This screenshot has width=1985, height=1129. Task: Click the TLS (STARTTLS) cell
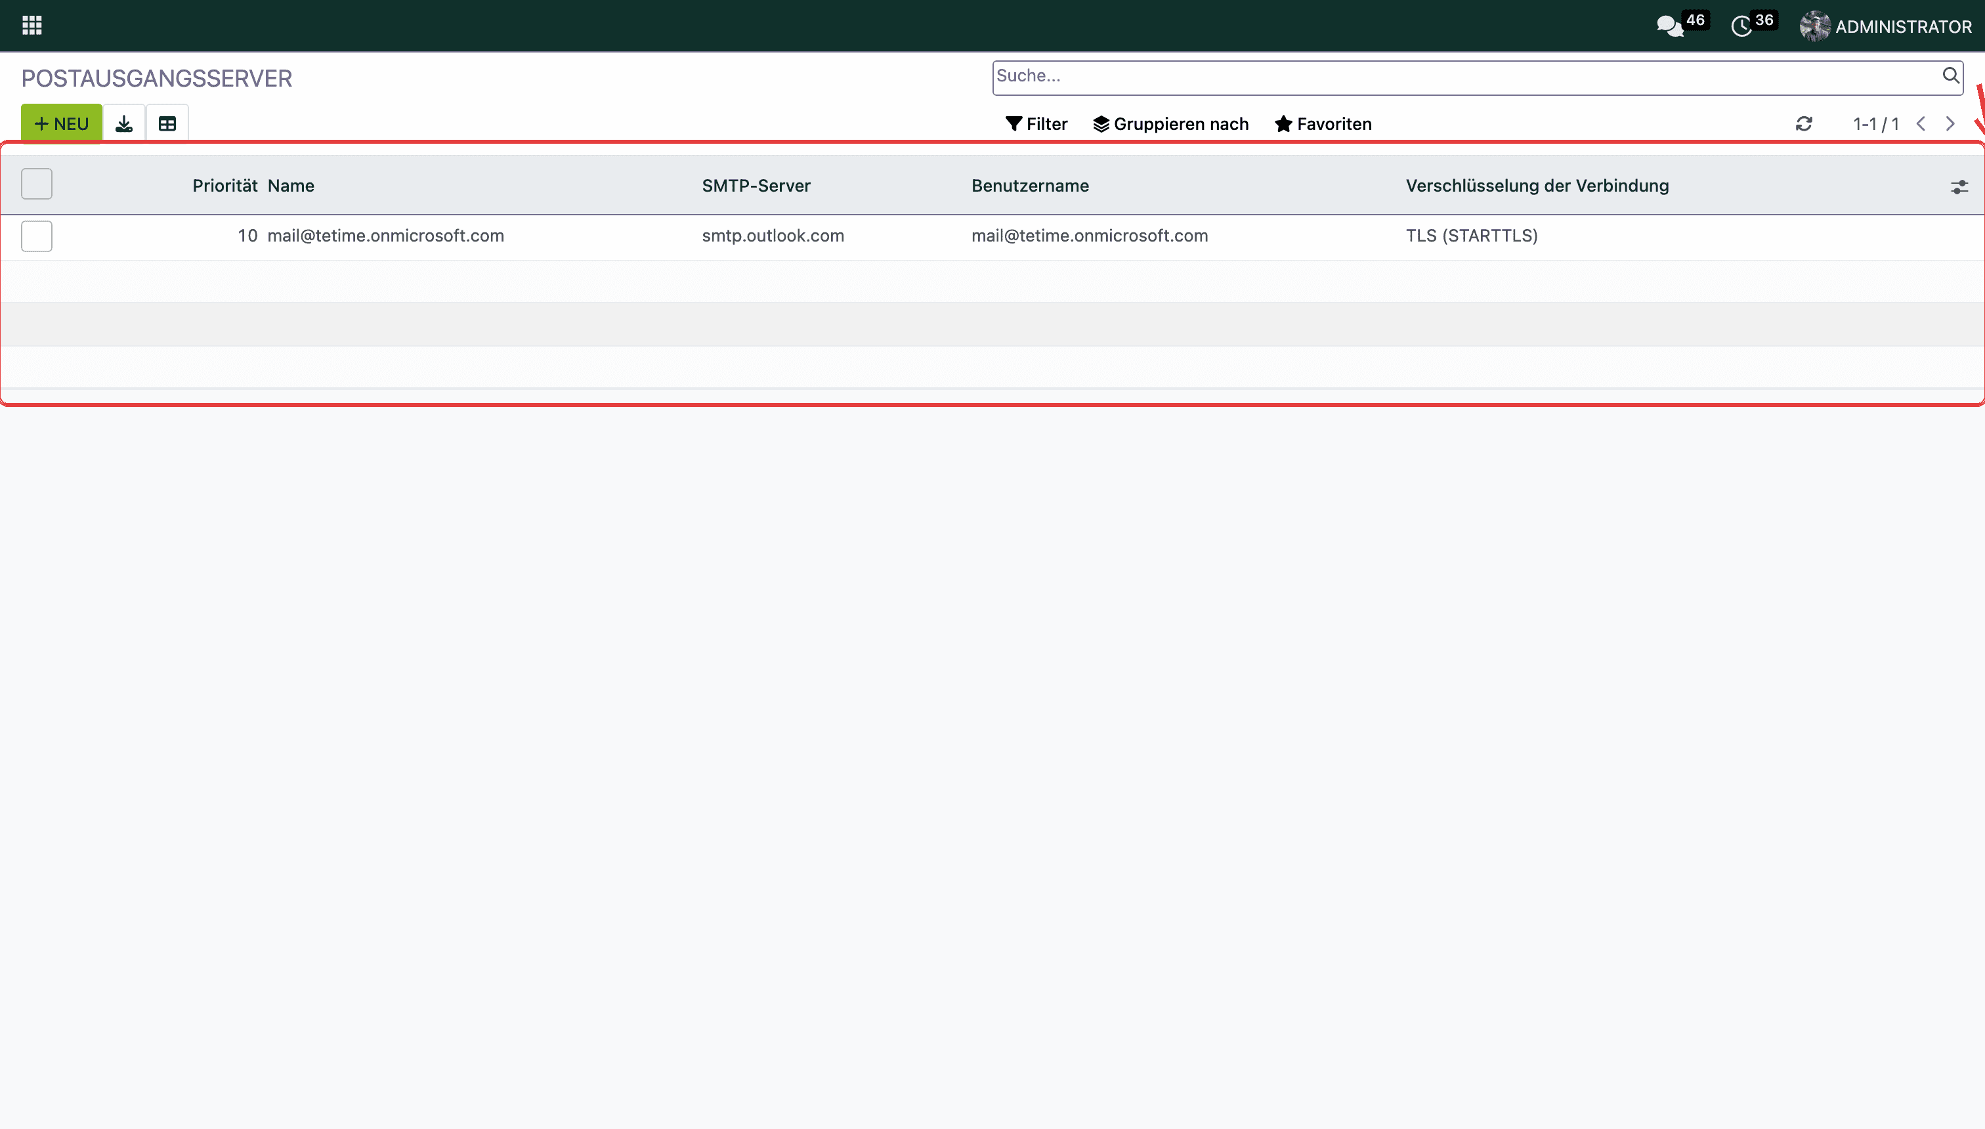1472,236
